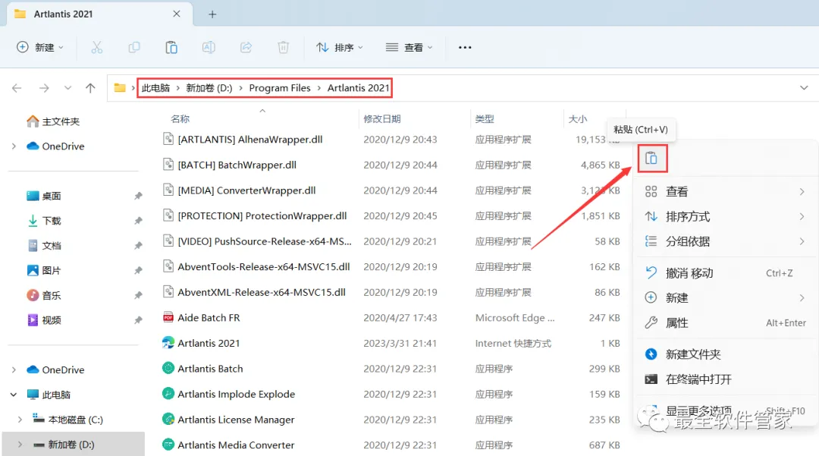Viewport: 819px width, 456px height.
Task: Open recent locations dropdown chevron
Action: click(x=68, y=88)
